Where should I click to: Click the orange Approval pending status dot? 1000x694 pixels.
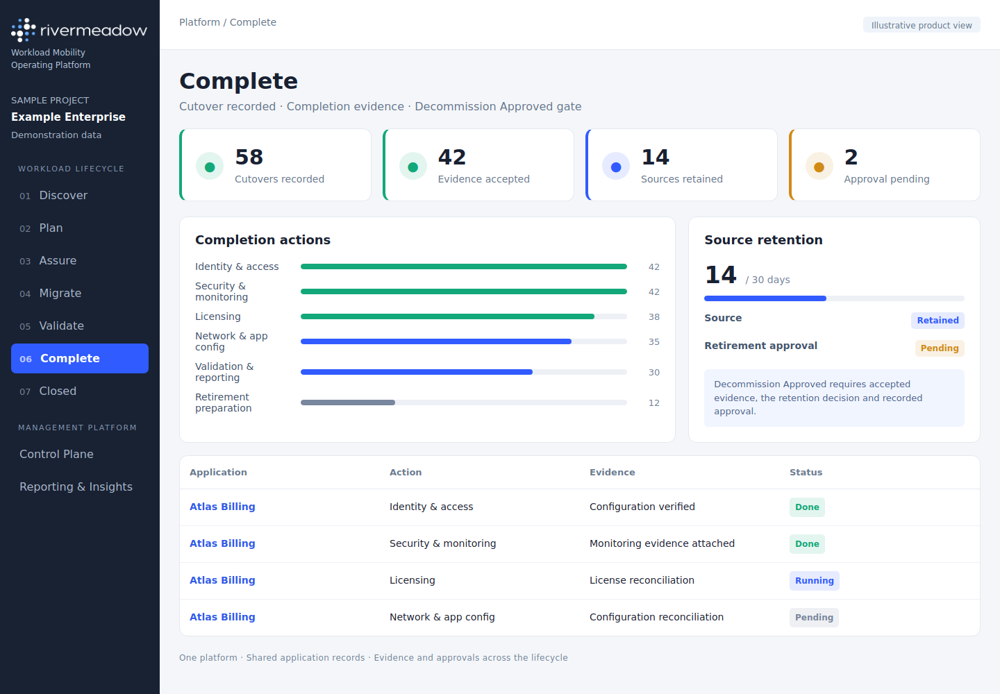(x=819, y=167)
